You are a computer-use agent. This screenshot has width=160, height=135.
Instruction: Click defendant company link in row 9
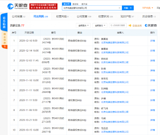[115, 122]
